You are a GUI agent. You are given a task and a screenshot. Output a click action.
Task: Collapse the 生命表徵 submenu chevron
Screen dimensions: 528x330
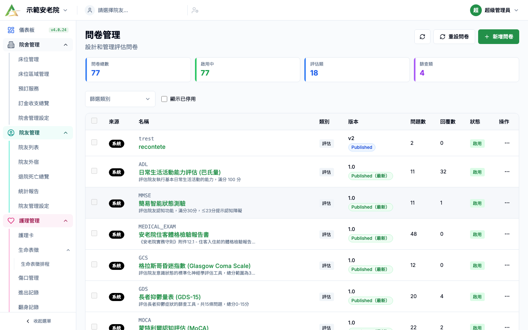[68, 250]
